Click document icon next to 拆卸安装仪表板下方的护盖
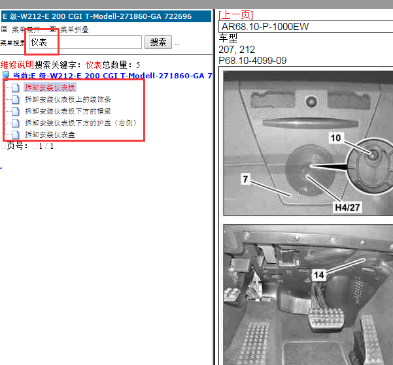 [x=16, y=123]
